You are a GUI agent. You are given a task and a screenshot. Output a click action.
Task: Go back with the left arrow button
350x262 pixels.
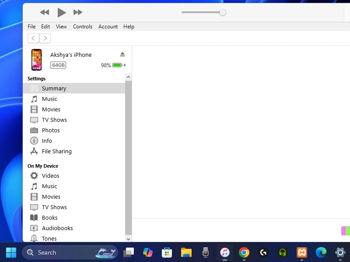[33, 38]
